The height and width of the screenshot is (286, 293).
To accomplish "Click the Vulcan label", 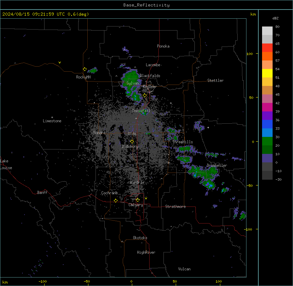I will click(x=184, y=269).
